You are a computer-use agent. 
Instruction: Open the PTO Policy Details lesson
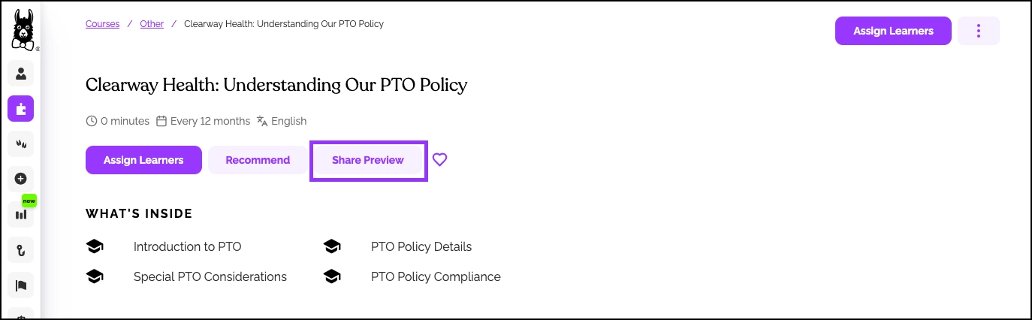[x=421, y=246]
